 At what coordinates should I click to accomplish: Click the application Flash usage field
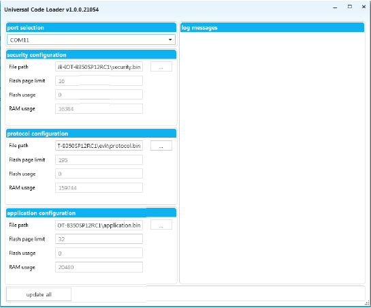click(99, 253)
